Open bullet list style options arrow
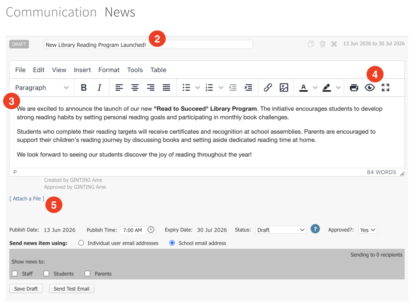The image size is (415, 307). tap(197, 87)
